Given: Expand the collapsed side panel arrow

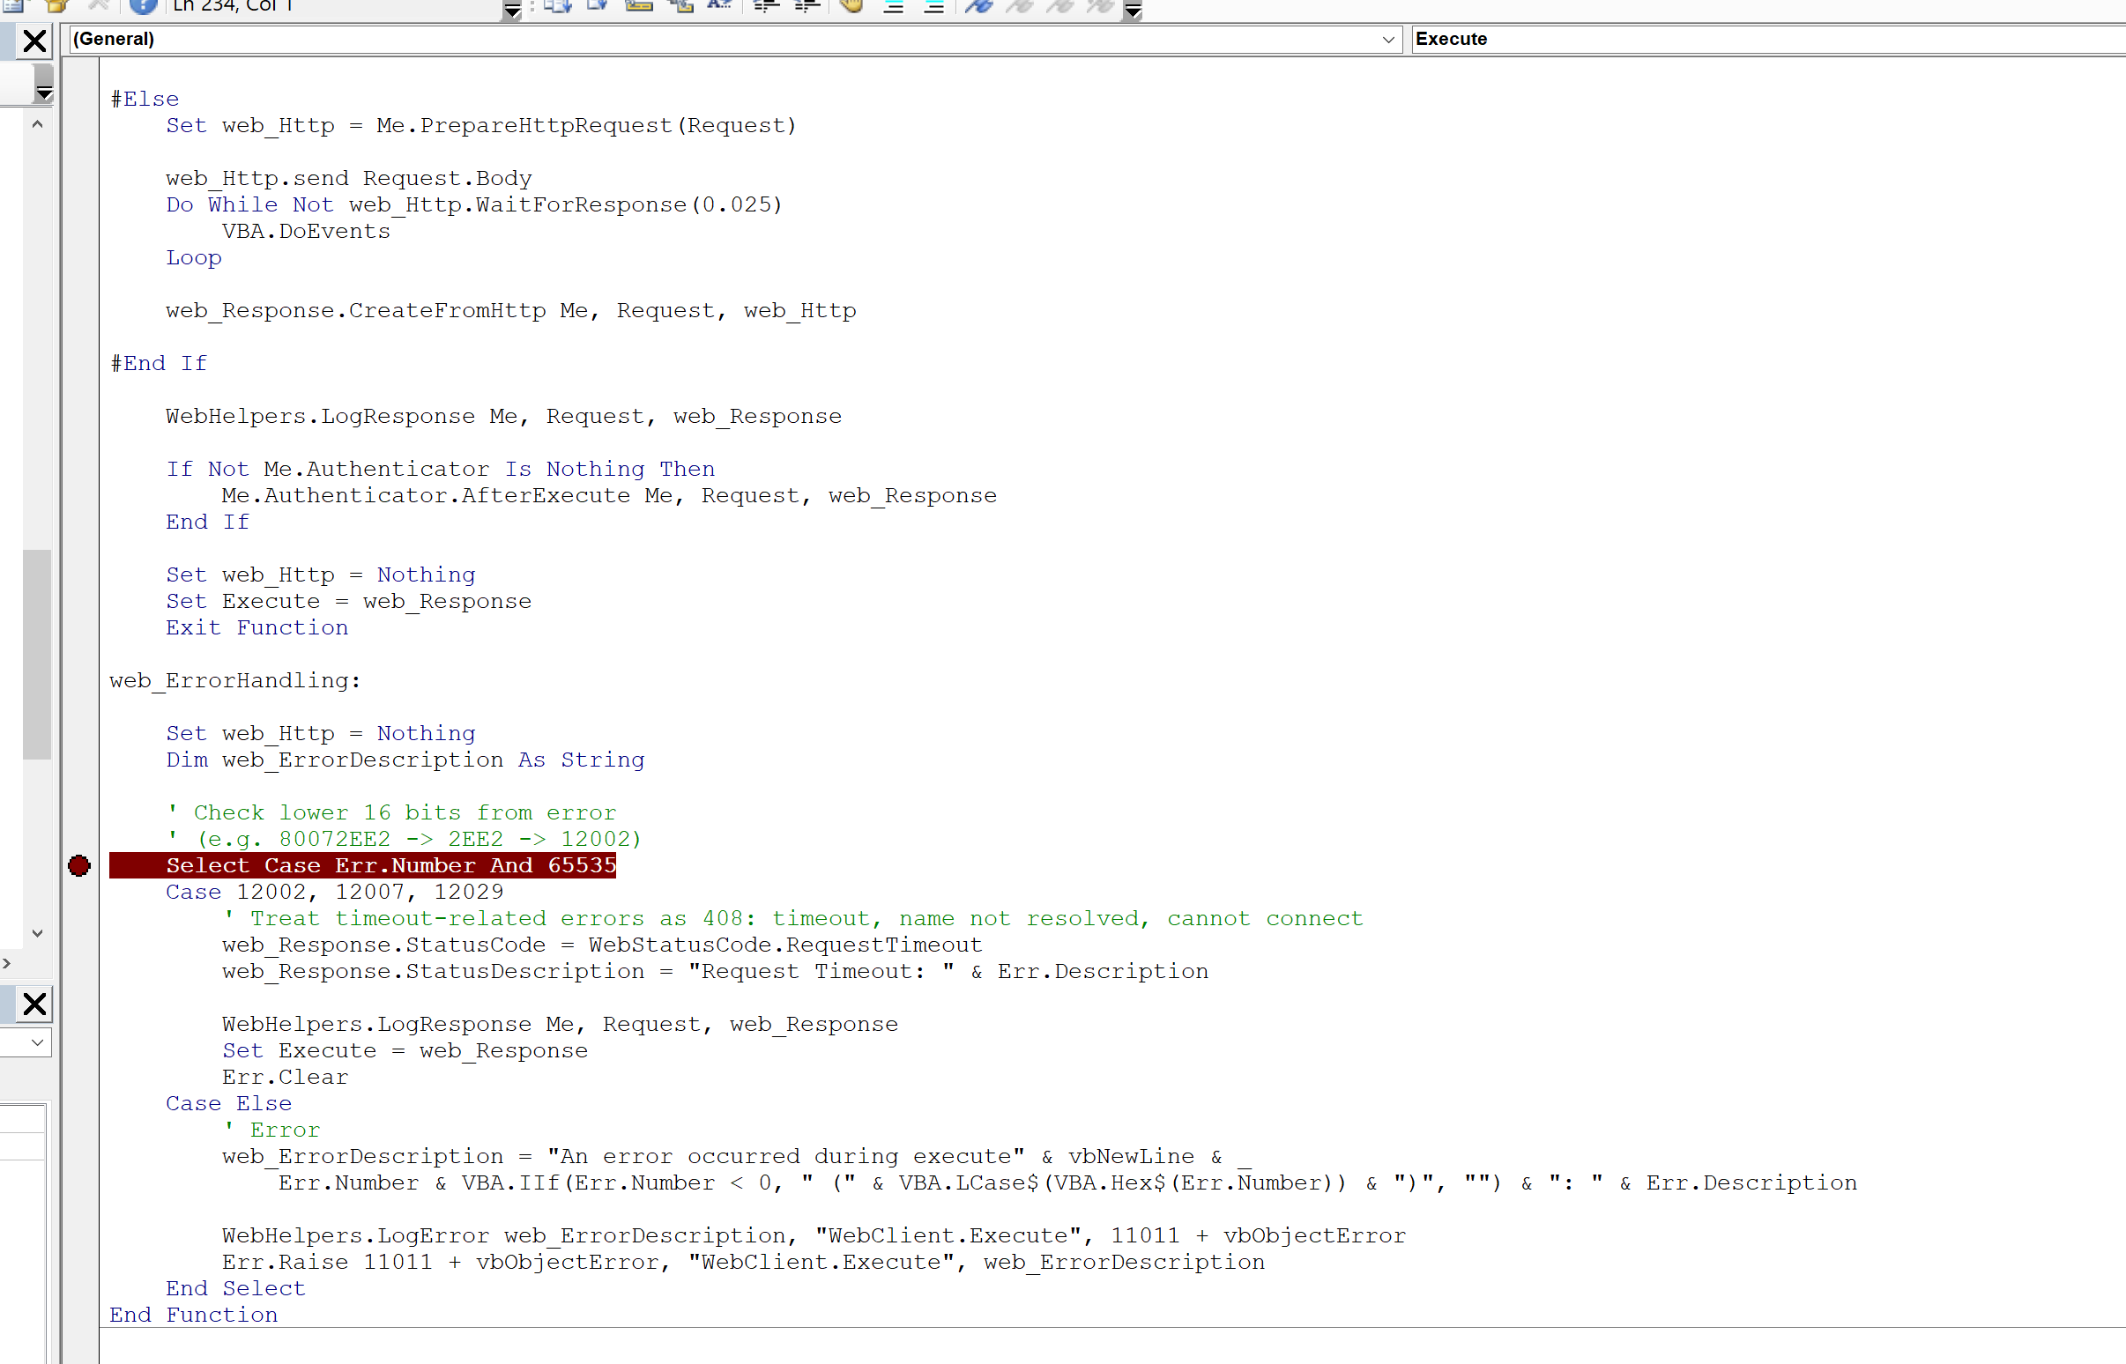Looking at the screenshot, I should 8,963.
